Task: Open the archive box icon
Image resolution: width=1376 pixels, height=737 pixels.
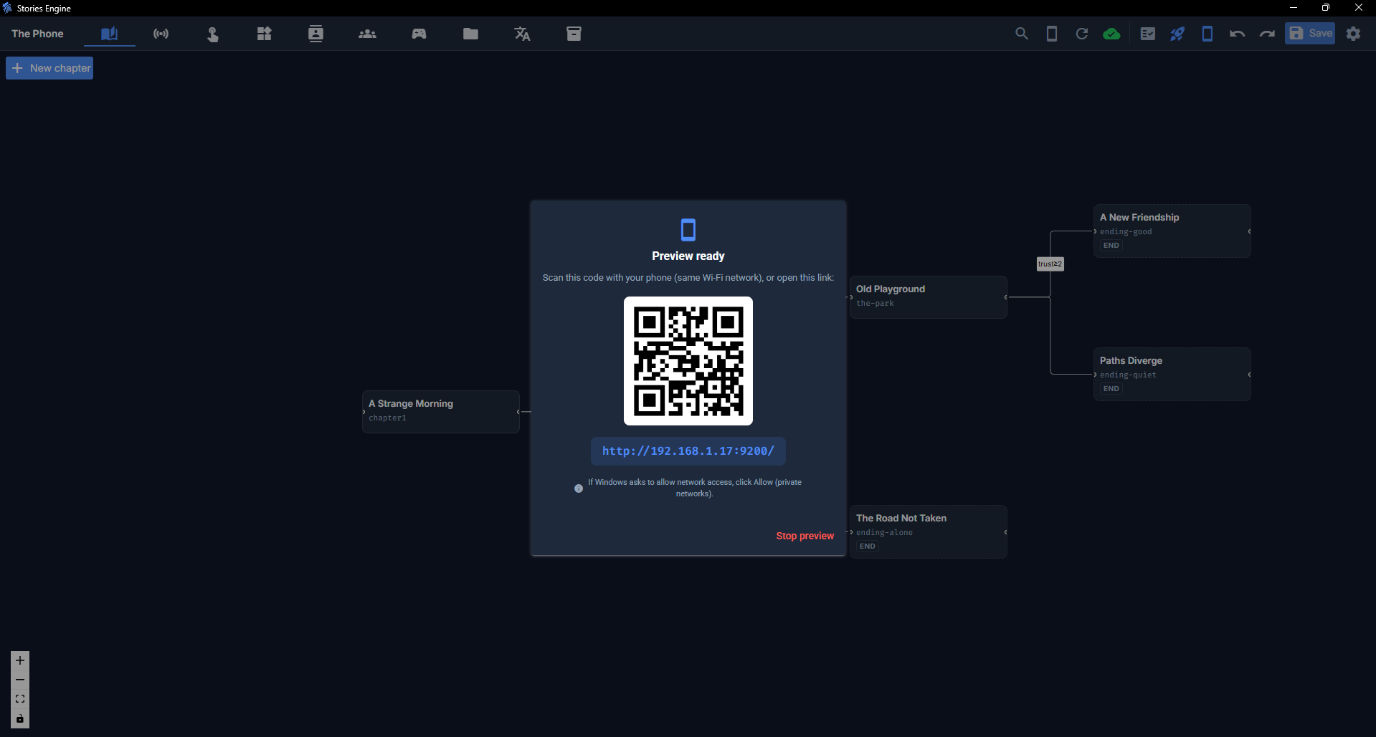Action: [x=574, y=34]
